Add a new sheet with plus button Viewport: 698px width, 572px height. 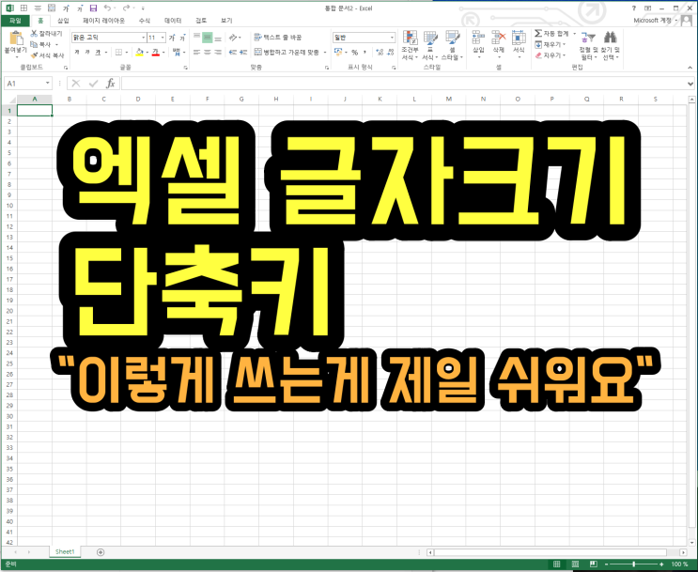[x=101, y=551]
